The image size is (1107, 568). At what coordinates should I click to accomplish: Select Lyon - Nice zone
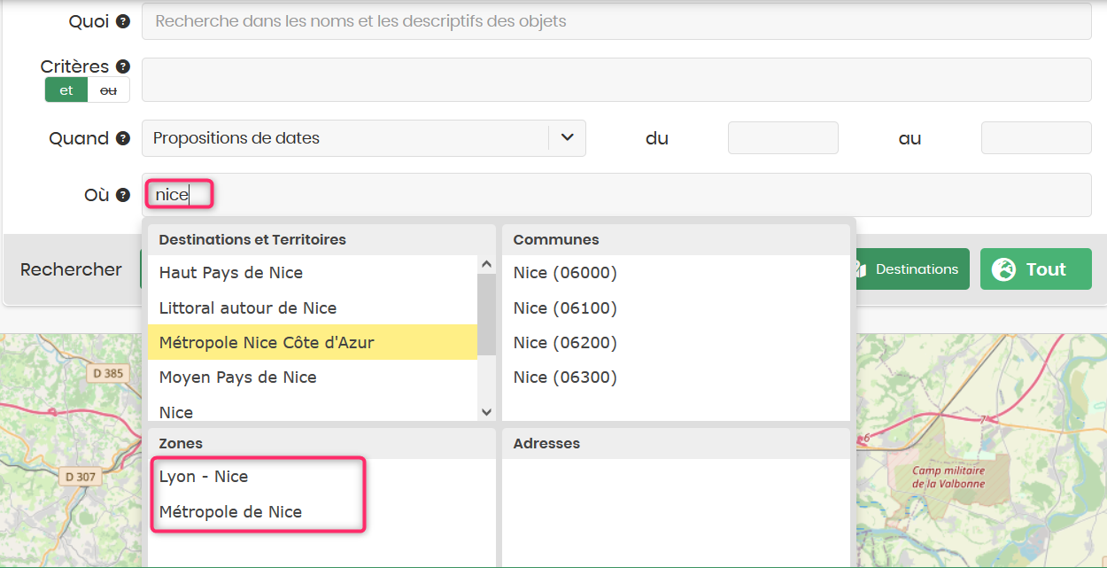pos(321,477)
